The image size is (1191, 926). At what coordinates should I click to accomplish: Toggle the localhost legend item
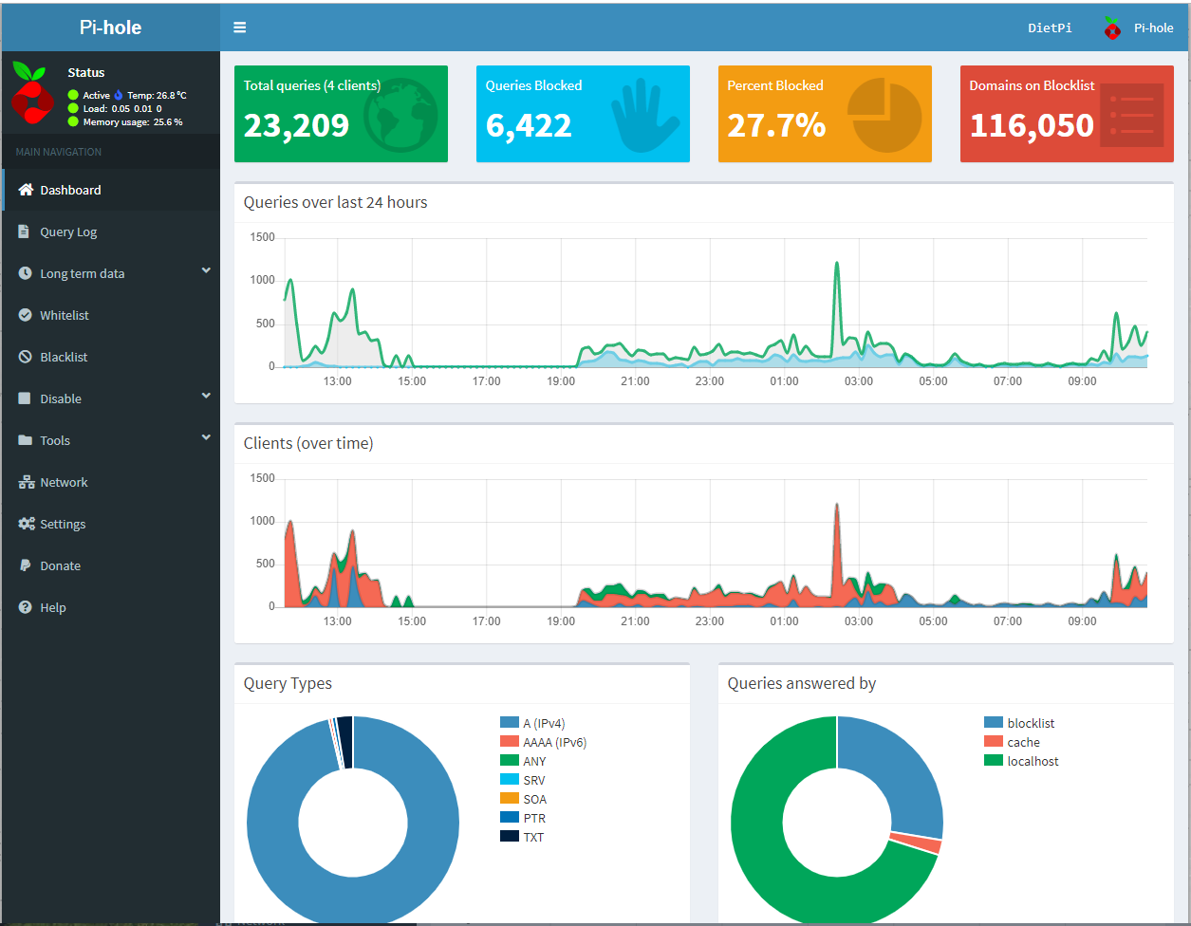[1033, 761]
